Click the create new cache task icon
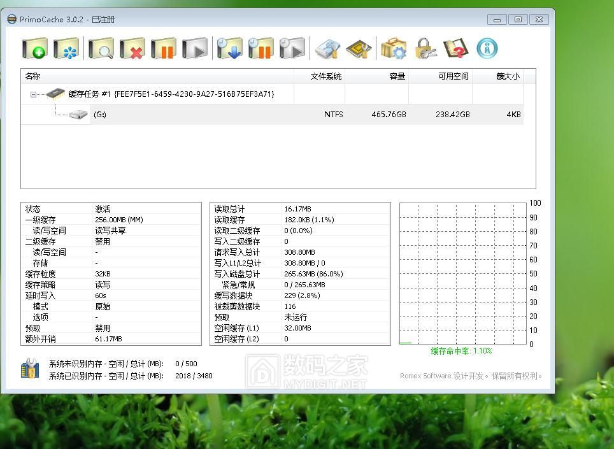Screen dimensions: 614x449 click(x=34, y=48)
